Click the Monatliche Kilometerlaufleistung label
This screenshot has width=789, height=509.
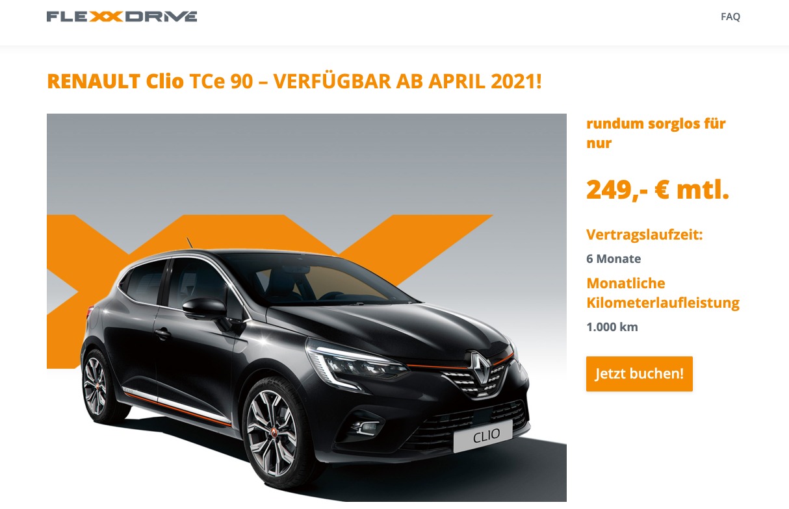pyautogui.click(x=663, y=293)
